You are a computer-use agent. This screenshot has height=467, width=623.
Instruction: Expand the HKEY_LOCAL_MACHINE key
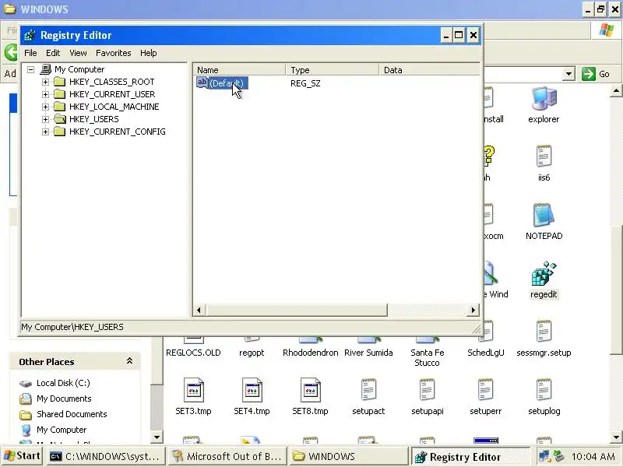pos(45,107)
